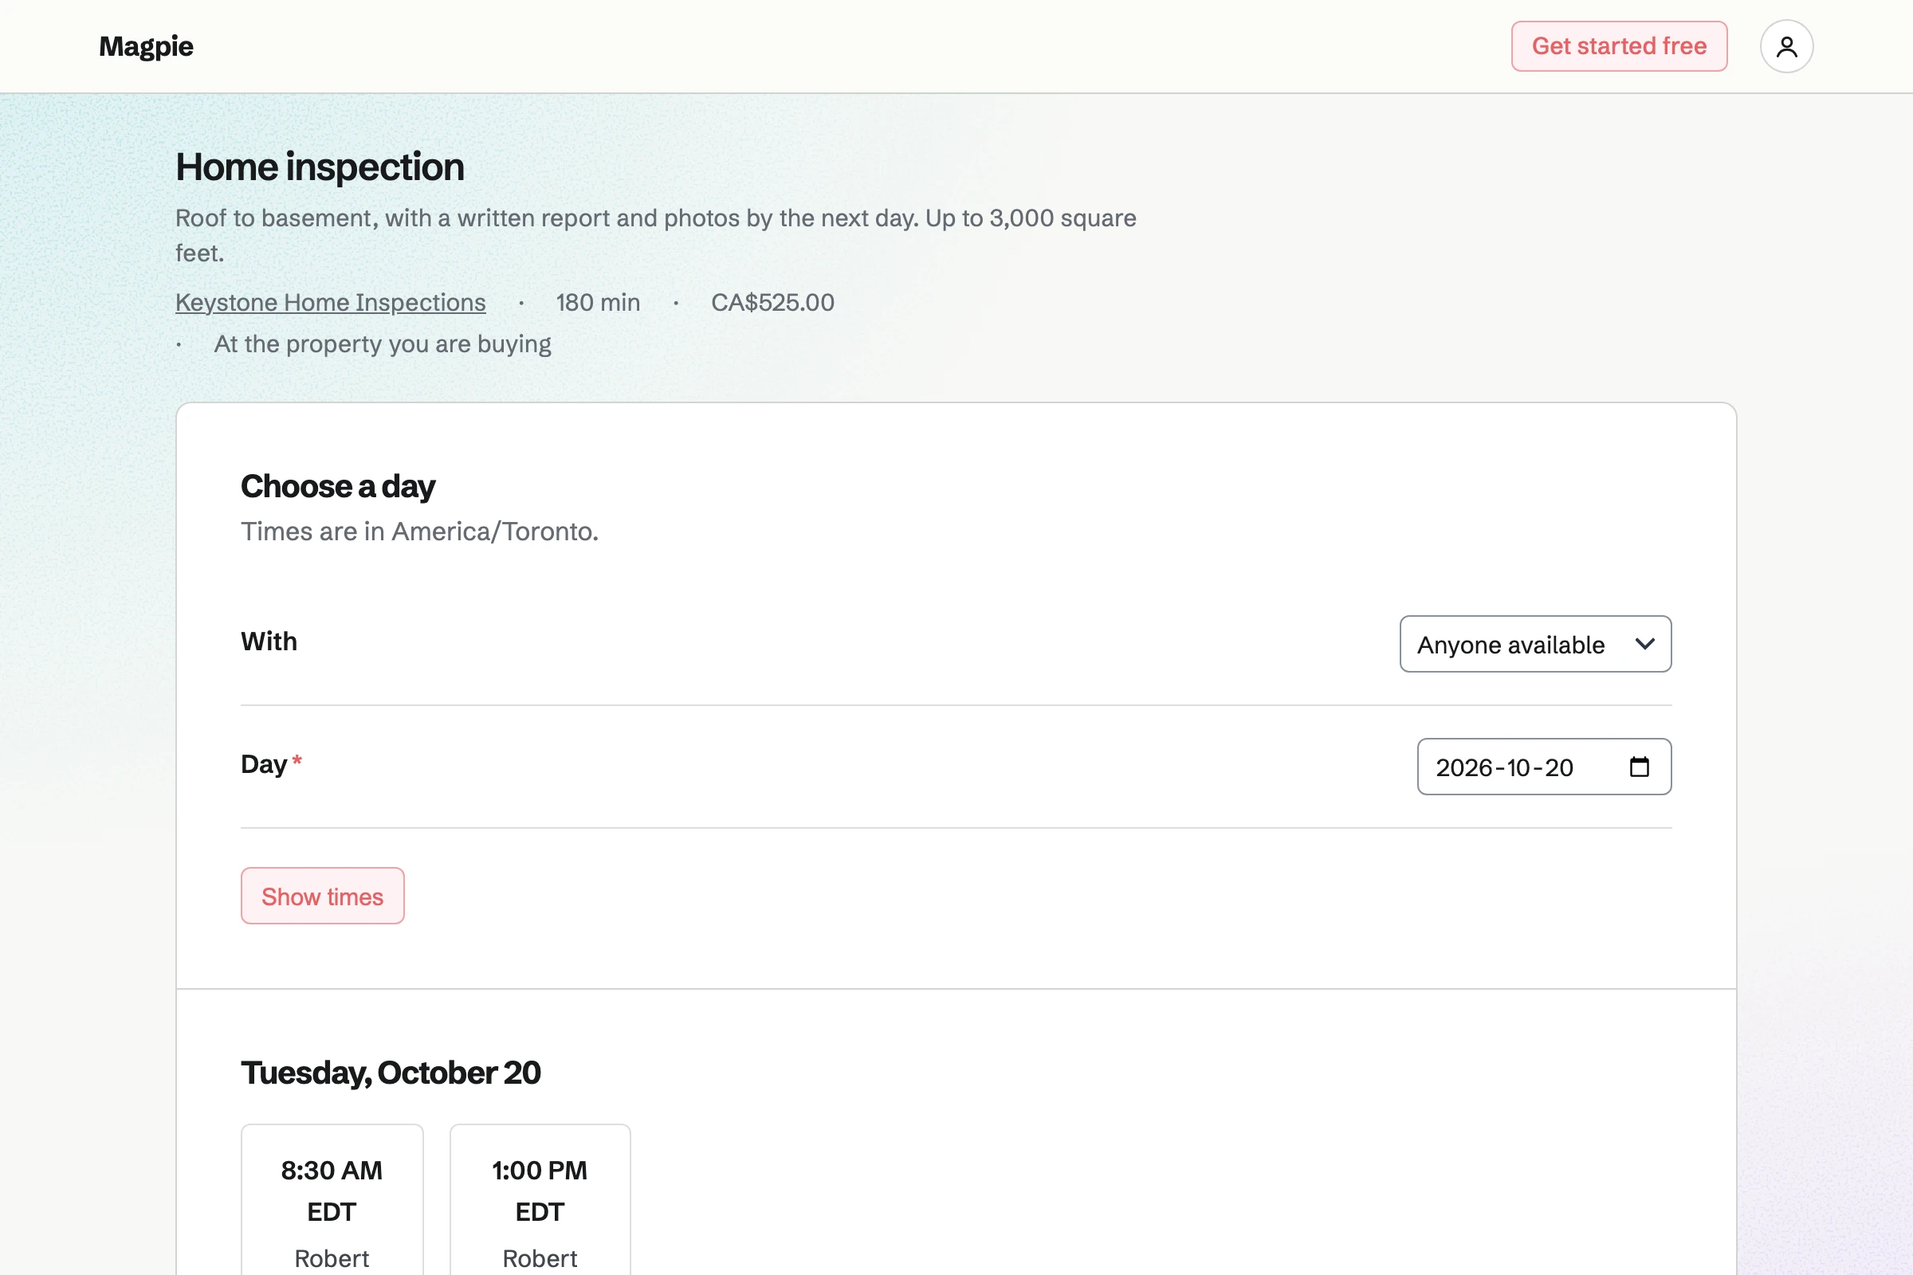Go to the Magpie home logo

click(147, 46)
